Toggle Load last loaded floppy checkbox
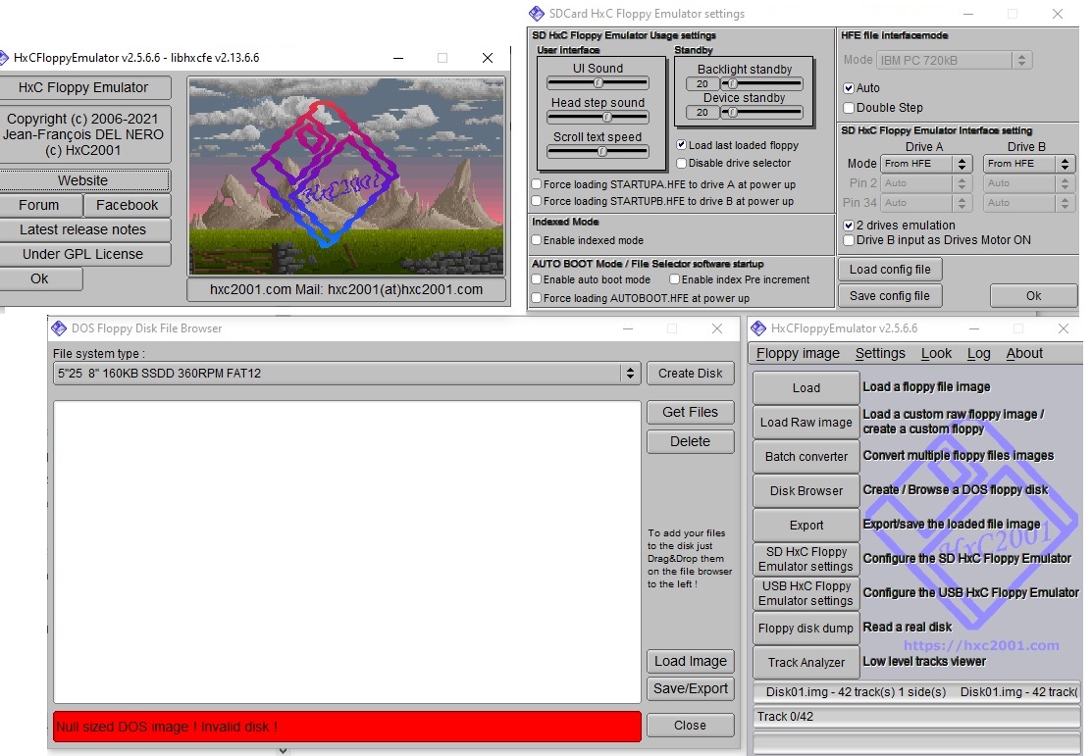 [681, 145]
